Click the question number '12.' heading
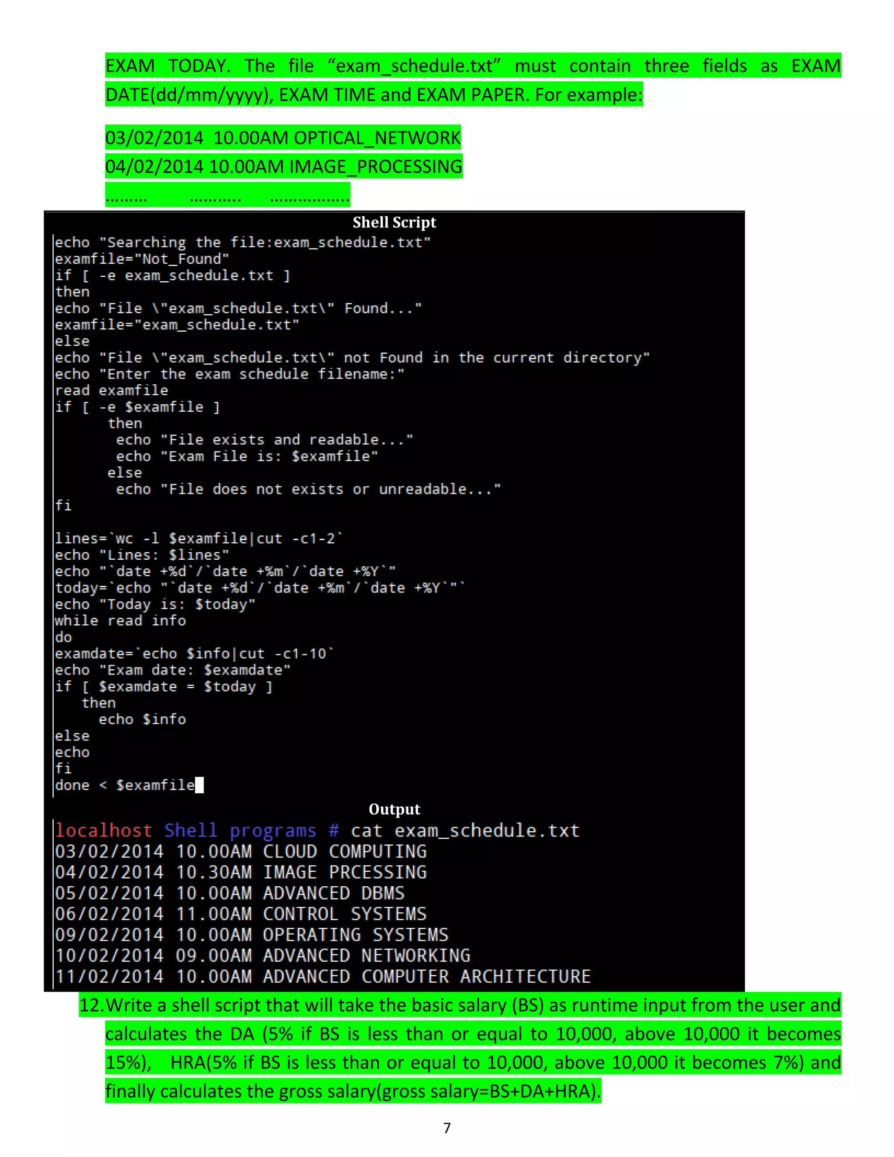This screenshot has width=894, height=1157. point(92,1005)
